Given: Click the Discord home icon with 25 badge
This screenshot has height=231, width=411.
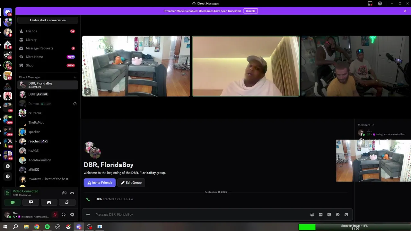Looking at the screenshot, I should 8,12.
